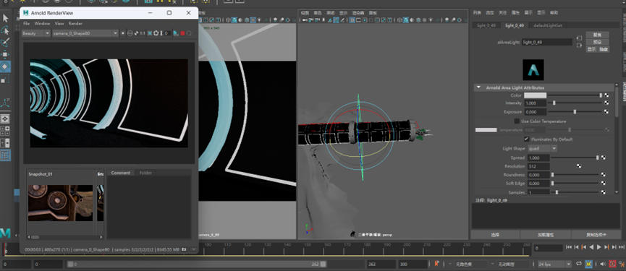Open the Light Shape quad dropdown

coord(542,148)
